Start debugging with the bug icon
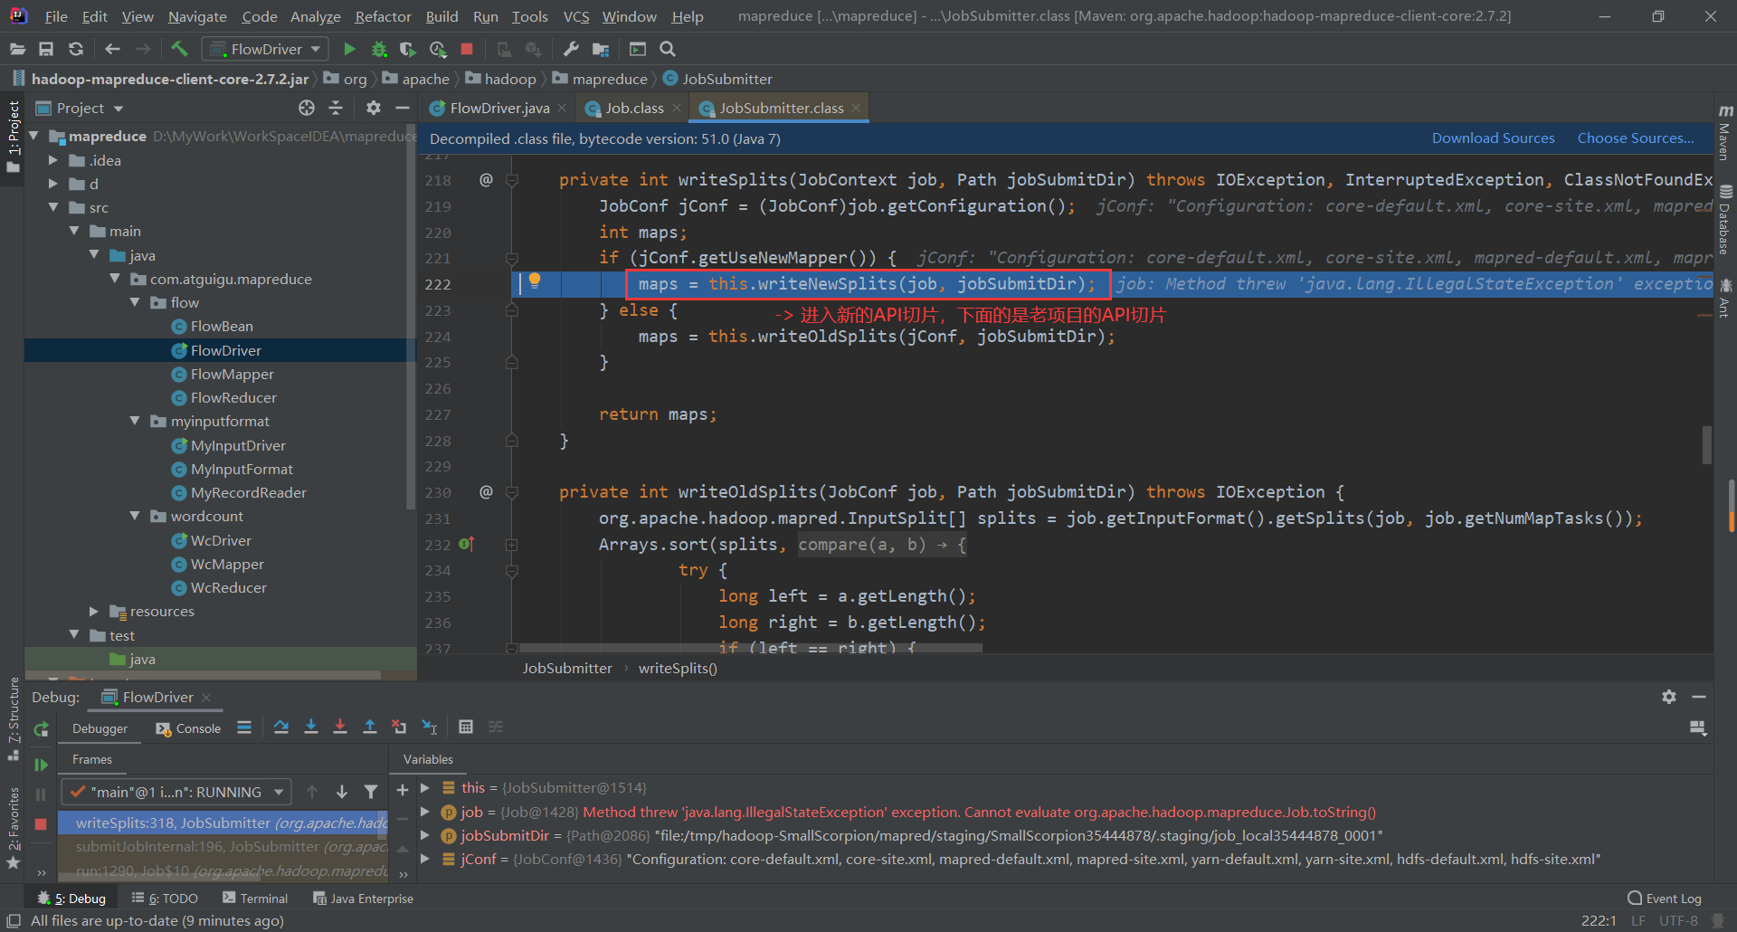1737x932 pixels. tap(379, 49)
